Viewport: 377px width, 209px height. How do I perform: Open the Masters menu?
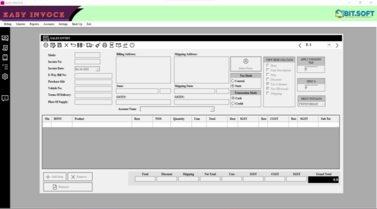point(20,24)
